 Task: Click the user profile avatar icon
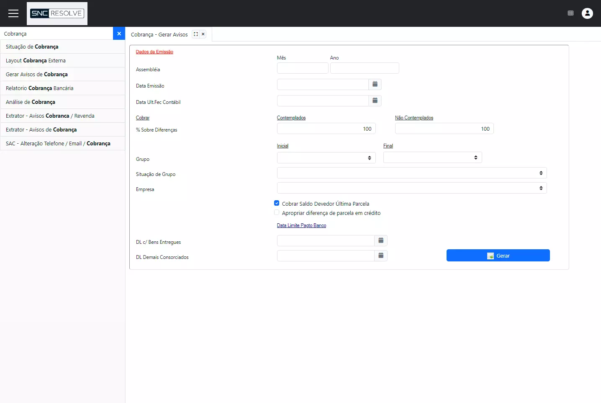(587, 13)
